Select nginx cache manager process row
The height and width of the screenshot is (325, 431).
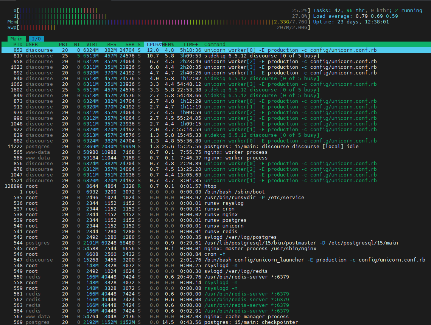click(x=216, y=316)
